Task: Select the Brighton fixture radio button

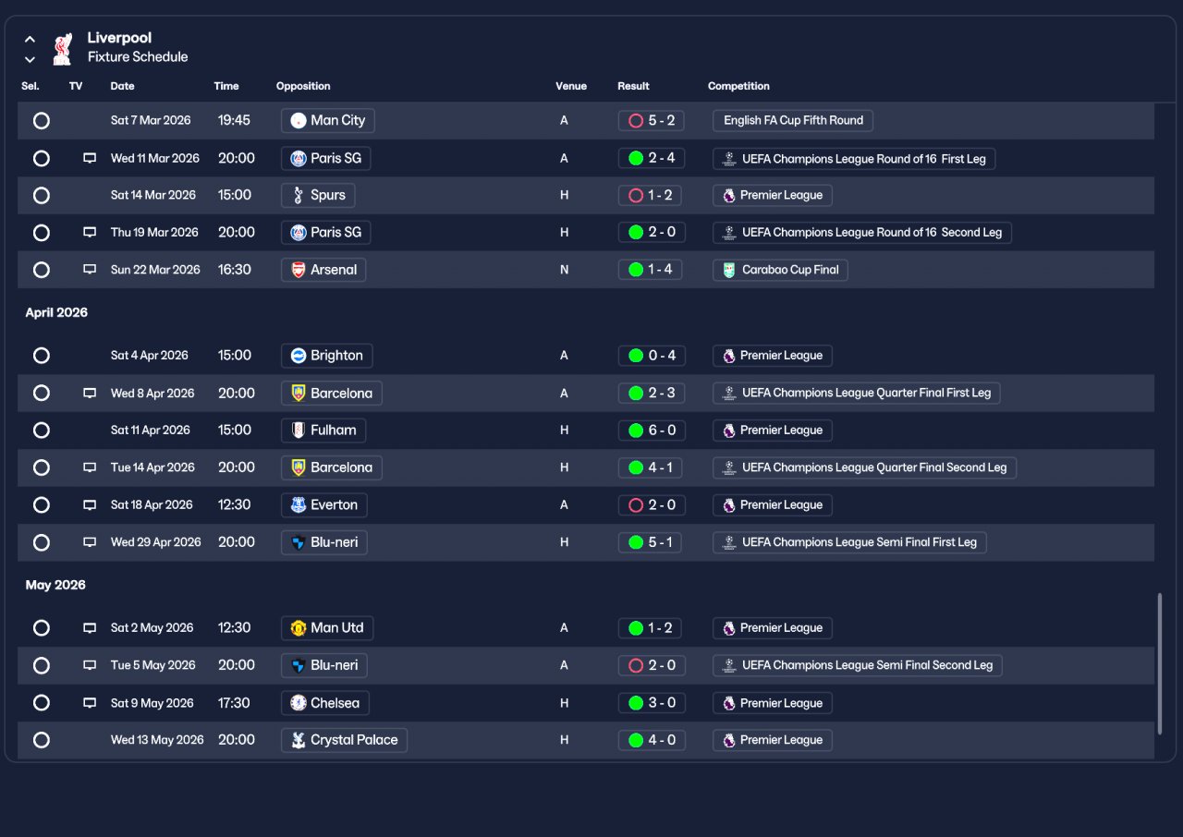Action: [x=41, y=356]
